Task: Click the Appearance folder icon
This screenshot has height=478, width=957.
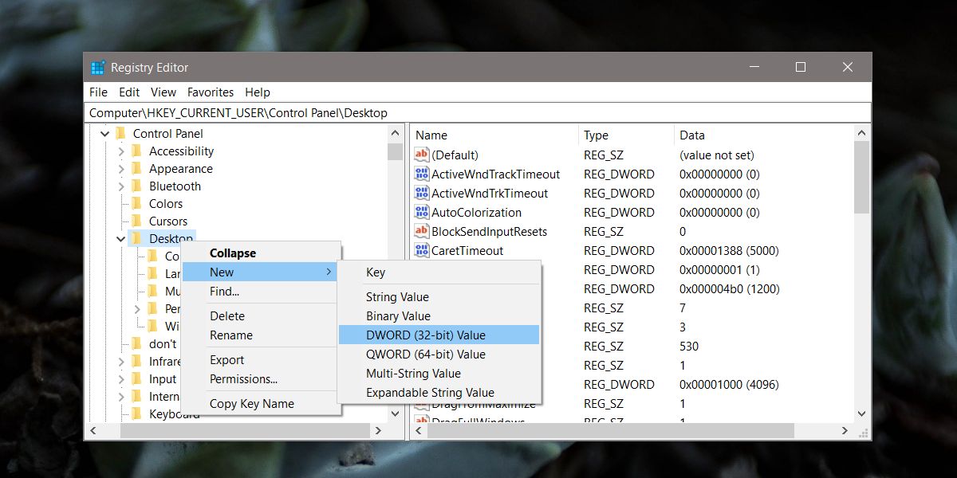Action: pos(136,168)
